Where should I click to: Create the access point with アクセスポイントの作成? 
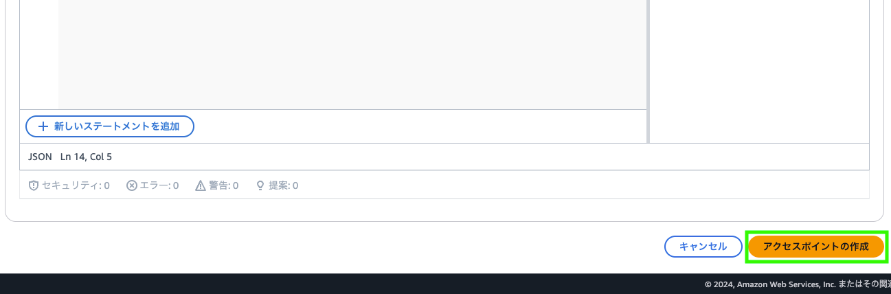tap(816, 247)
